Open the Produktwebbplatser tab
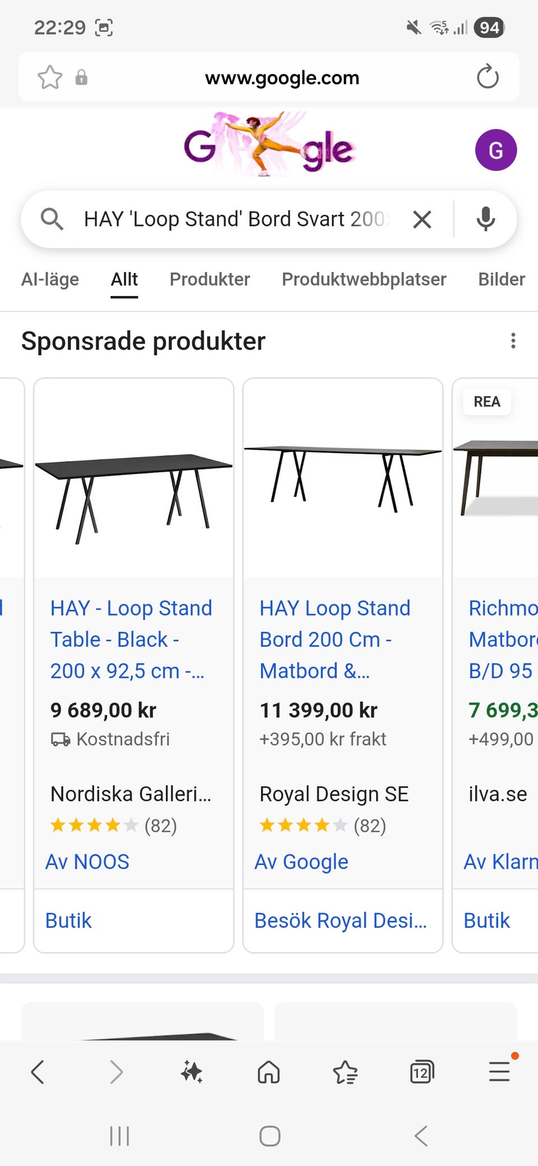The width and height of the screenshot is (538, 1166). pyautogui.click(x=364, y=279)
